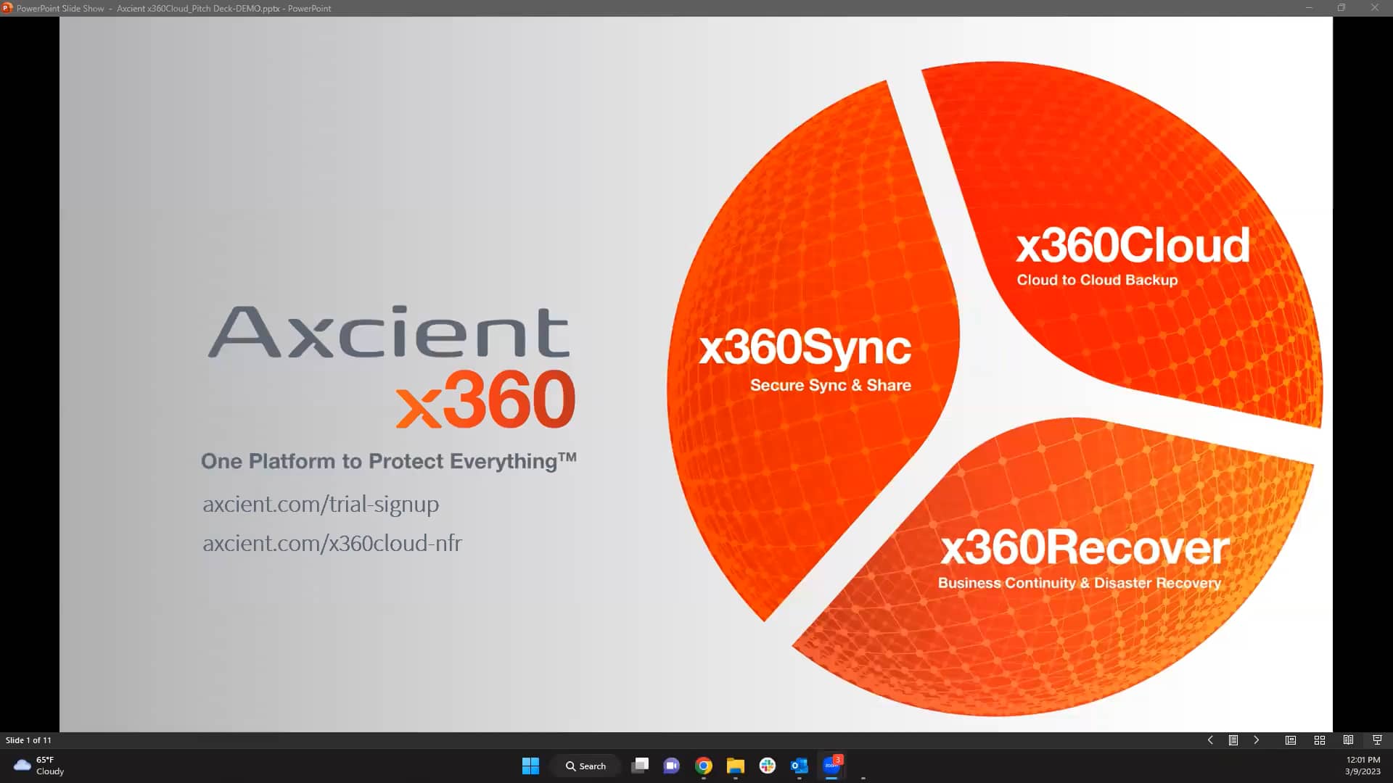
Task: Open Slack from the taskbar
Action: click(x=767, y=766)
